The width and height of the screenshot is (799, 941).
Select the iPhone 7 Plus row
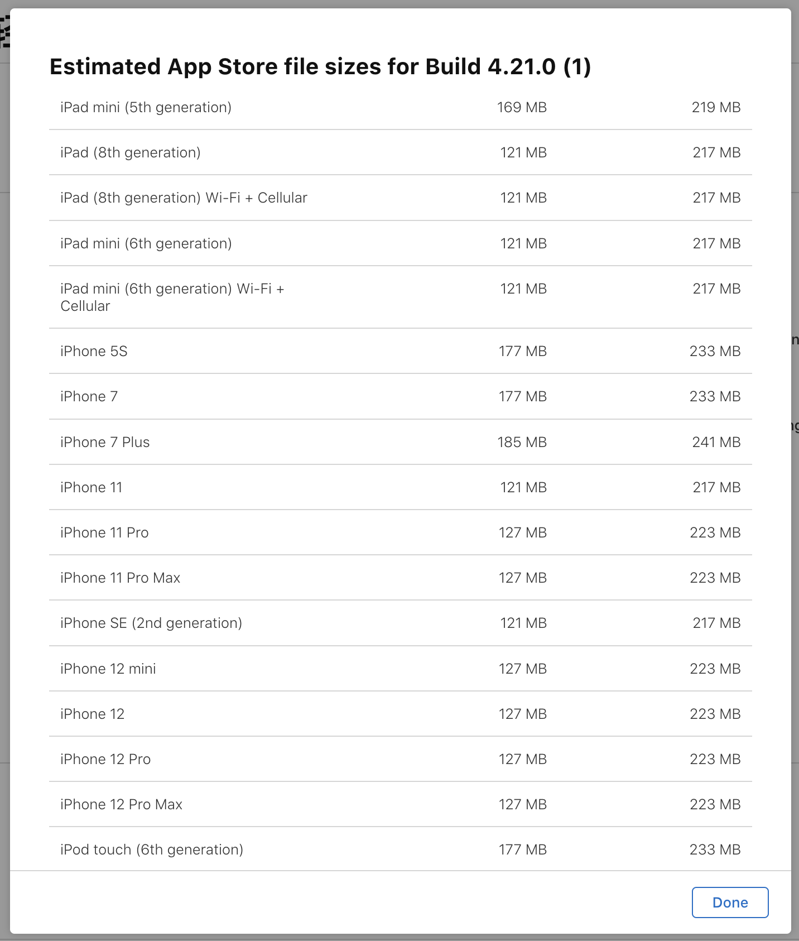(105, 442)
